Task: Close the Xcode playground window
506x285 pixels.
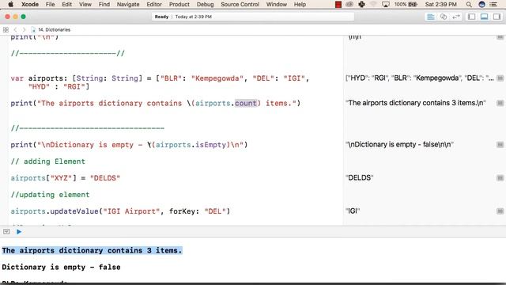Action: click(7, 17)
